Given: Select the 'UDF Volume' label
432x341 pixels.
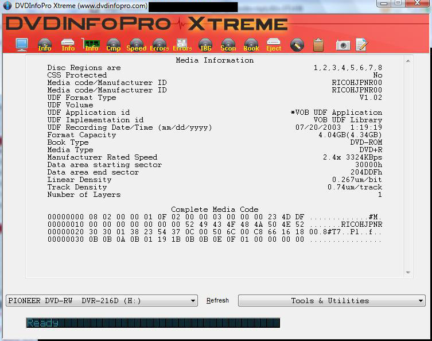Looking at the screenshot, I should 70,105.
